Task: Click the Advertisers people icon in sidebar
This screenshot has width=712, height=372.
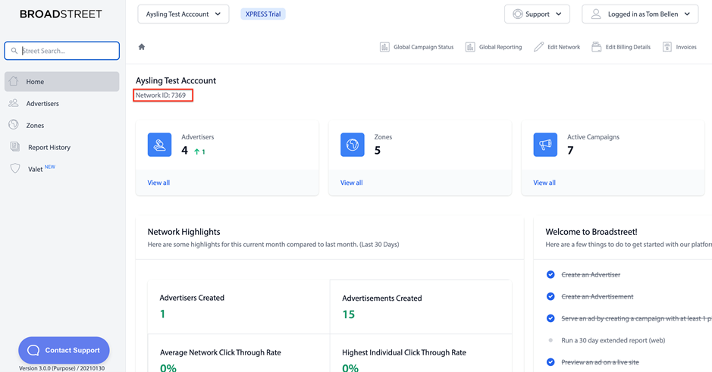Action: point(14,103)
